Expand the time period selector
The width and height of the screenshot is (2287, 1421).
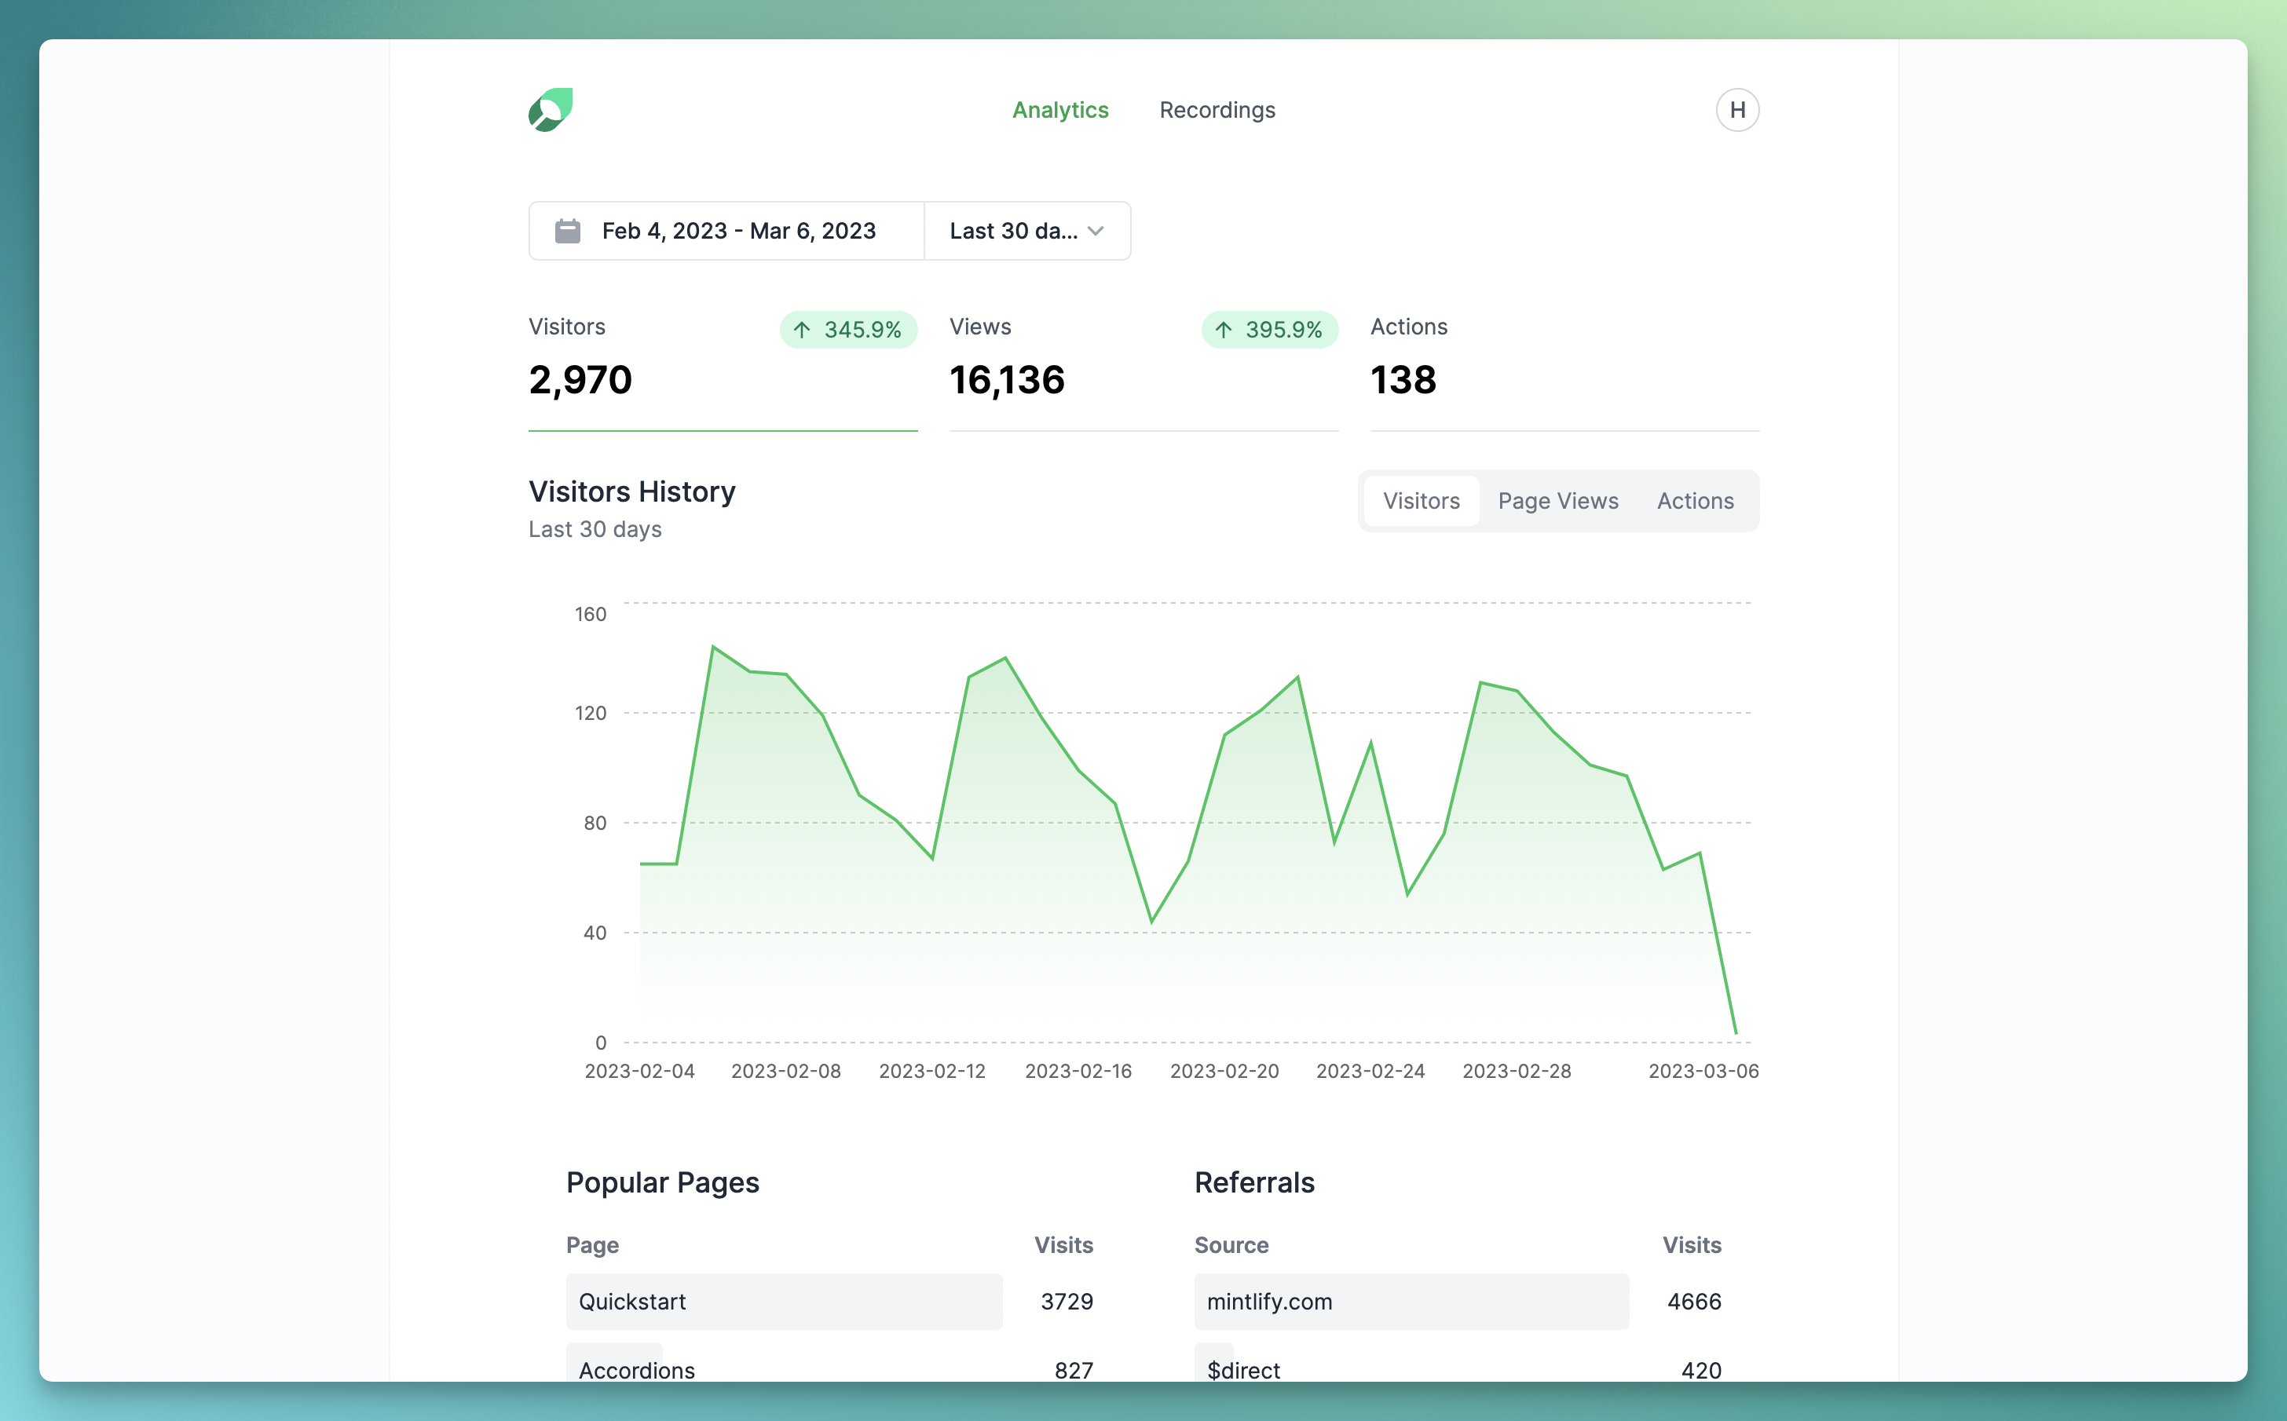coord(1026,230)
